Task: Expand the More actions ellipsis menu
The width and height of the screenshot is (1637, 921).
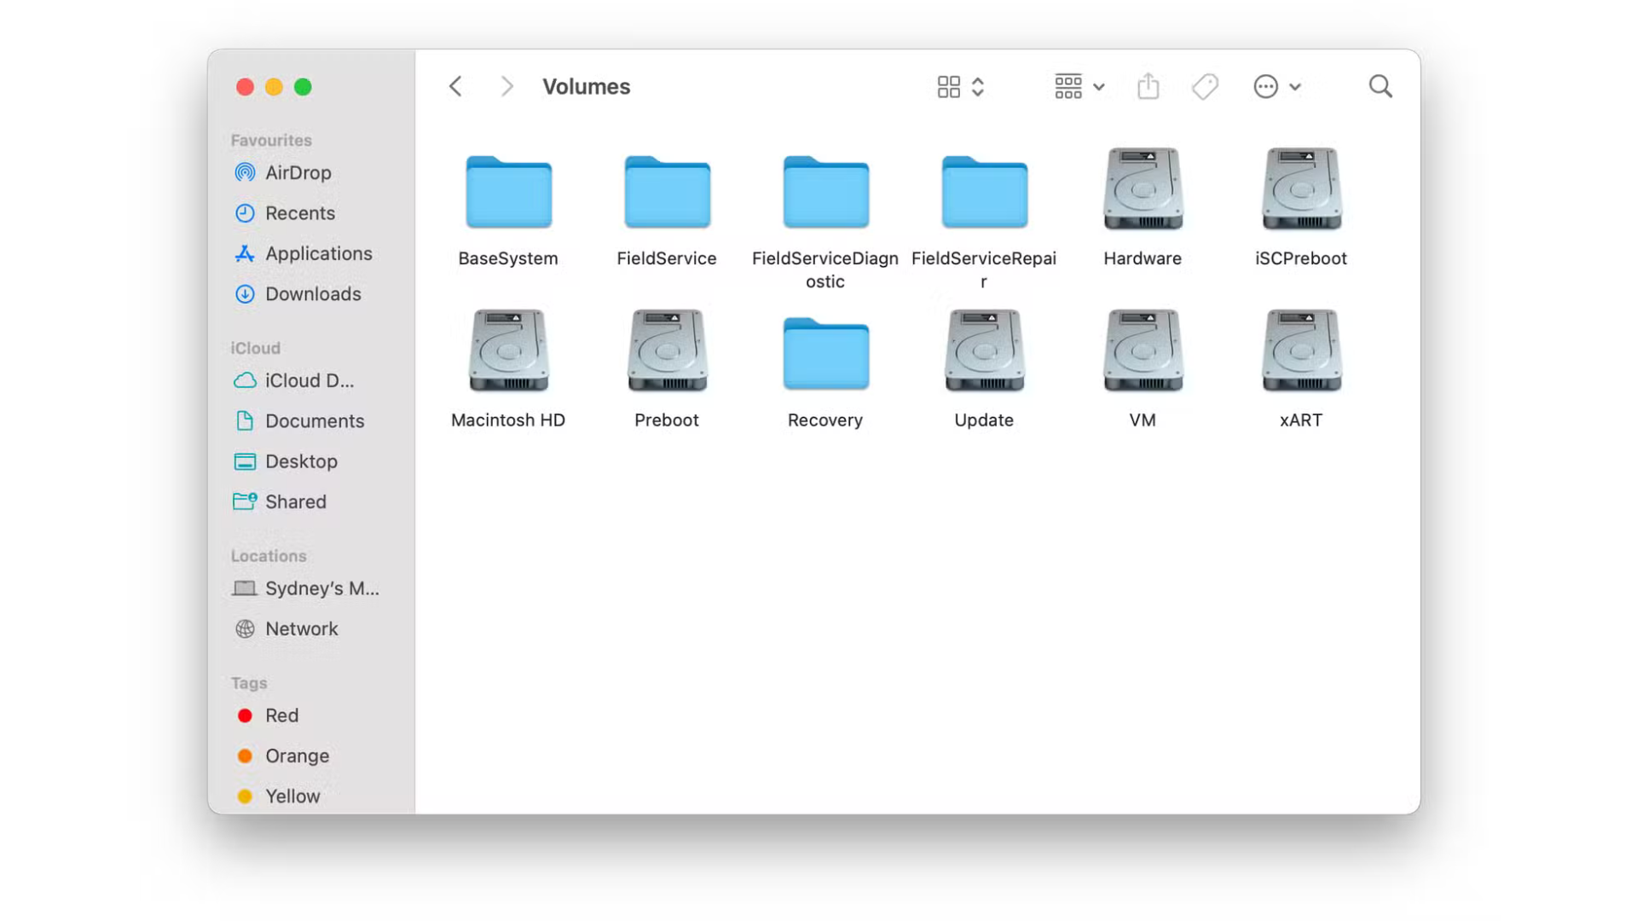Action: click(x=1275, y=86)
